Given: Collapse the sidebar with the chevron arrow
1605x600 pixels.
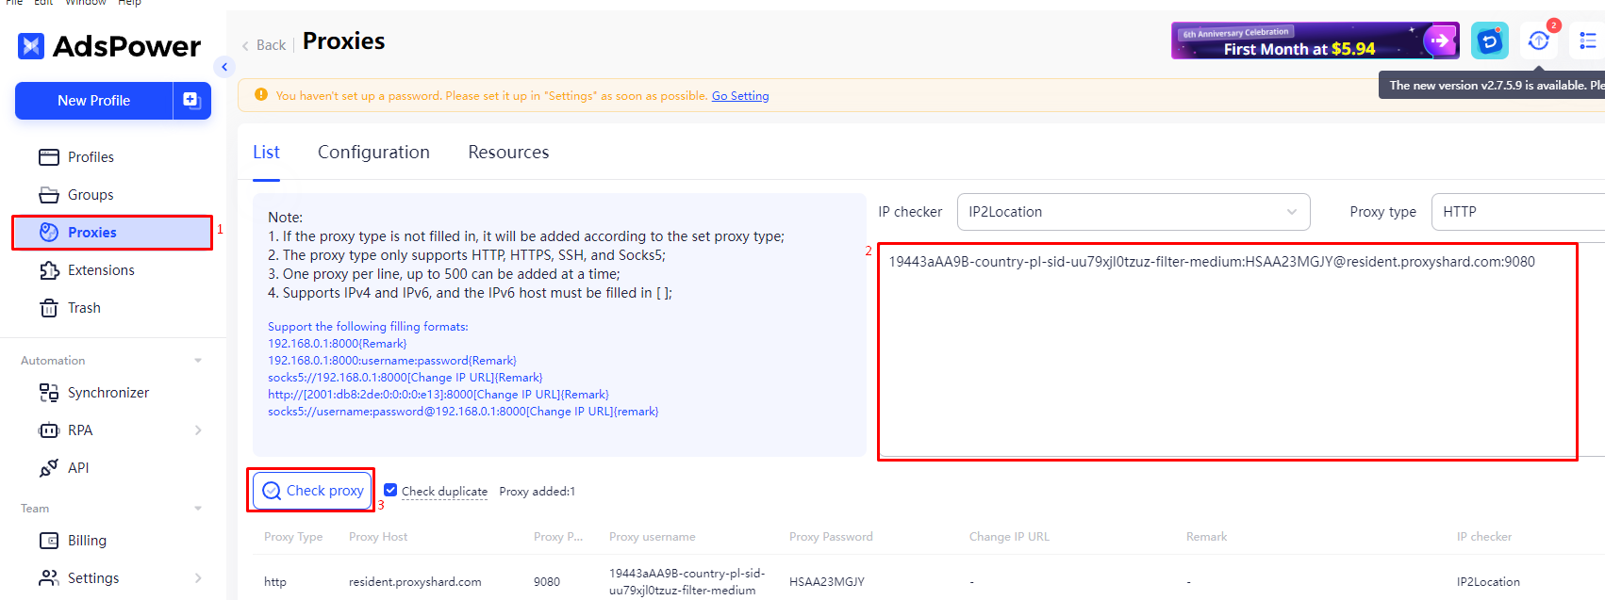Looking at the screenshot, I should coord(224,67).
